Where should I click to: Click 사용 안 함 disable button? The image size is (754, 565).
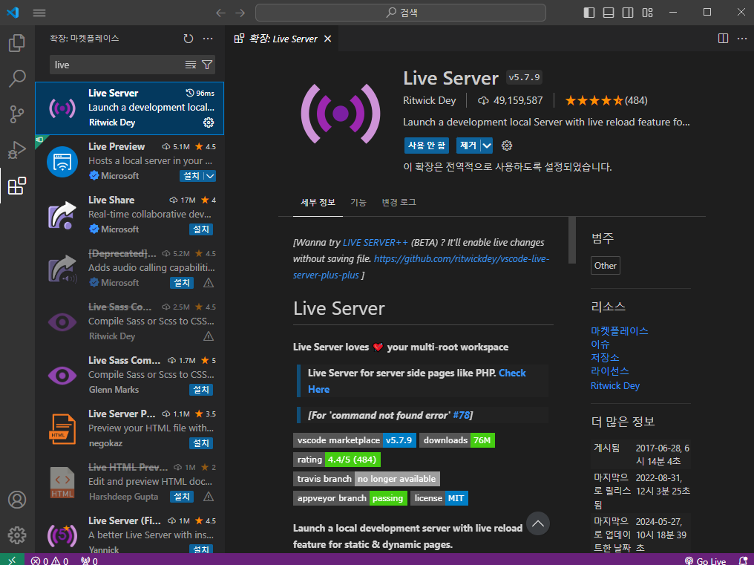[427, 146]
